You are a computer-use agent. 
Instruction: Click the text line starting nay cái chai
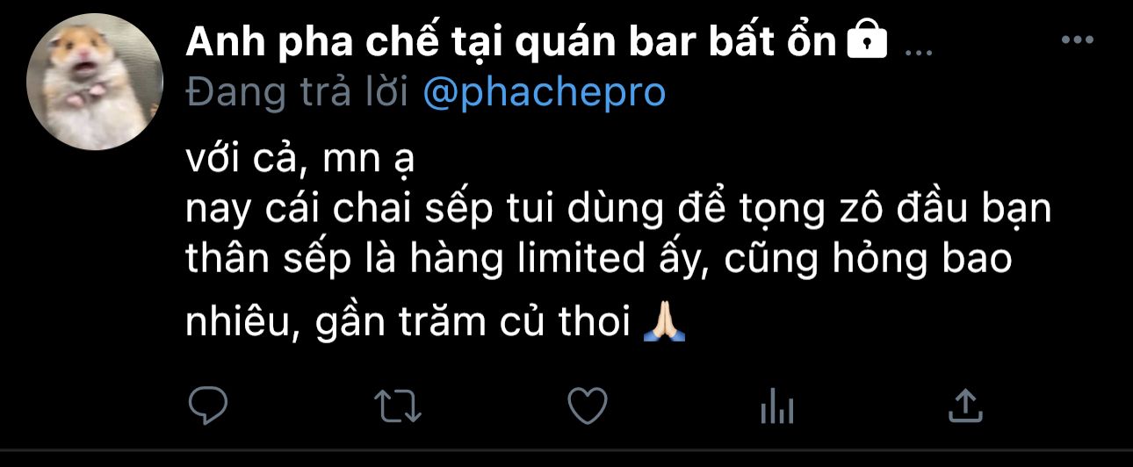coord(618,212)
